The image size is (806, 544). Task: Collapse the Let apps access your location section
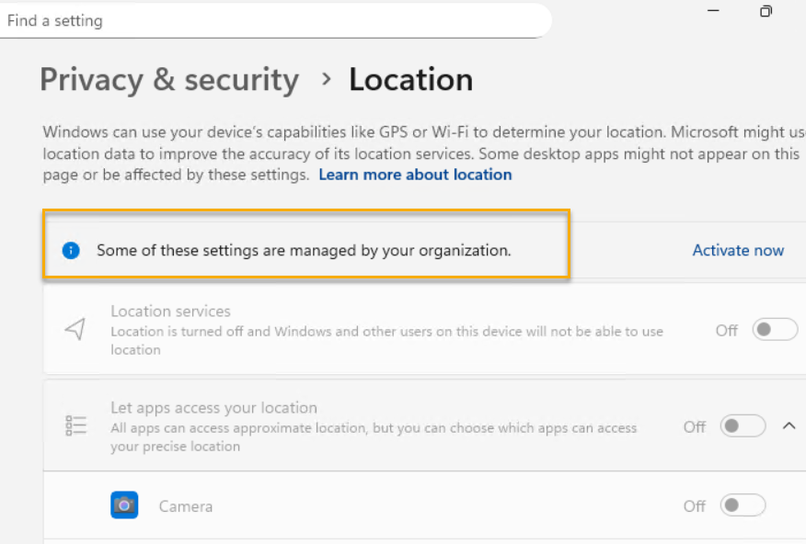tap(789, 426)
